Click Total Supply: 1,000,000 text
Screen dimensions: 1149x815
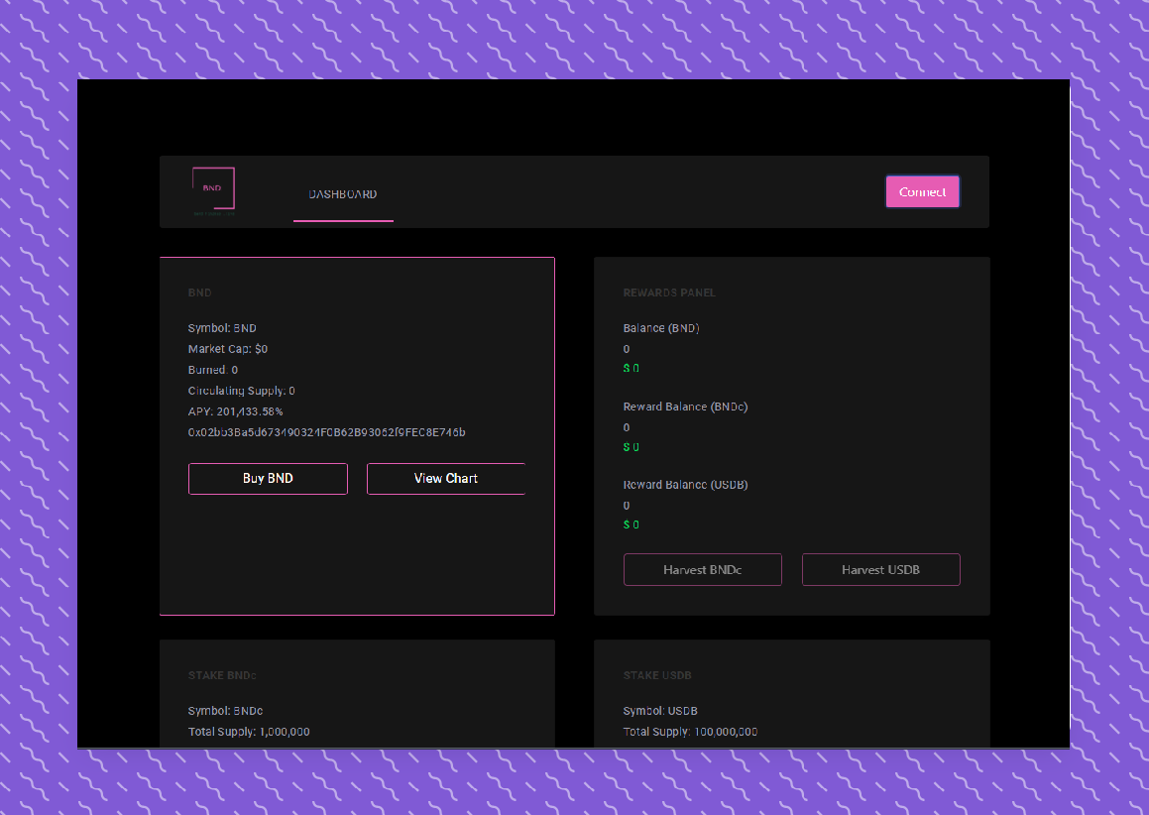point(249,732)
